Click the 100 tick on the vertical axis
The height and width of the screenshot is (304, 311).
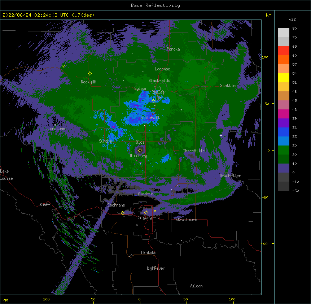point(265,57)
